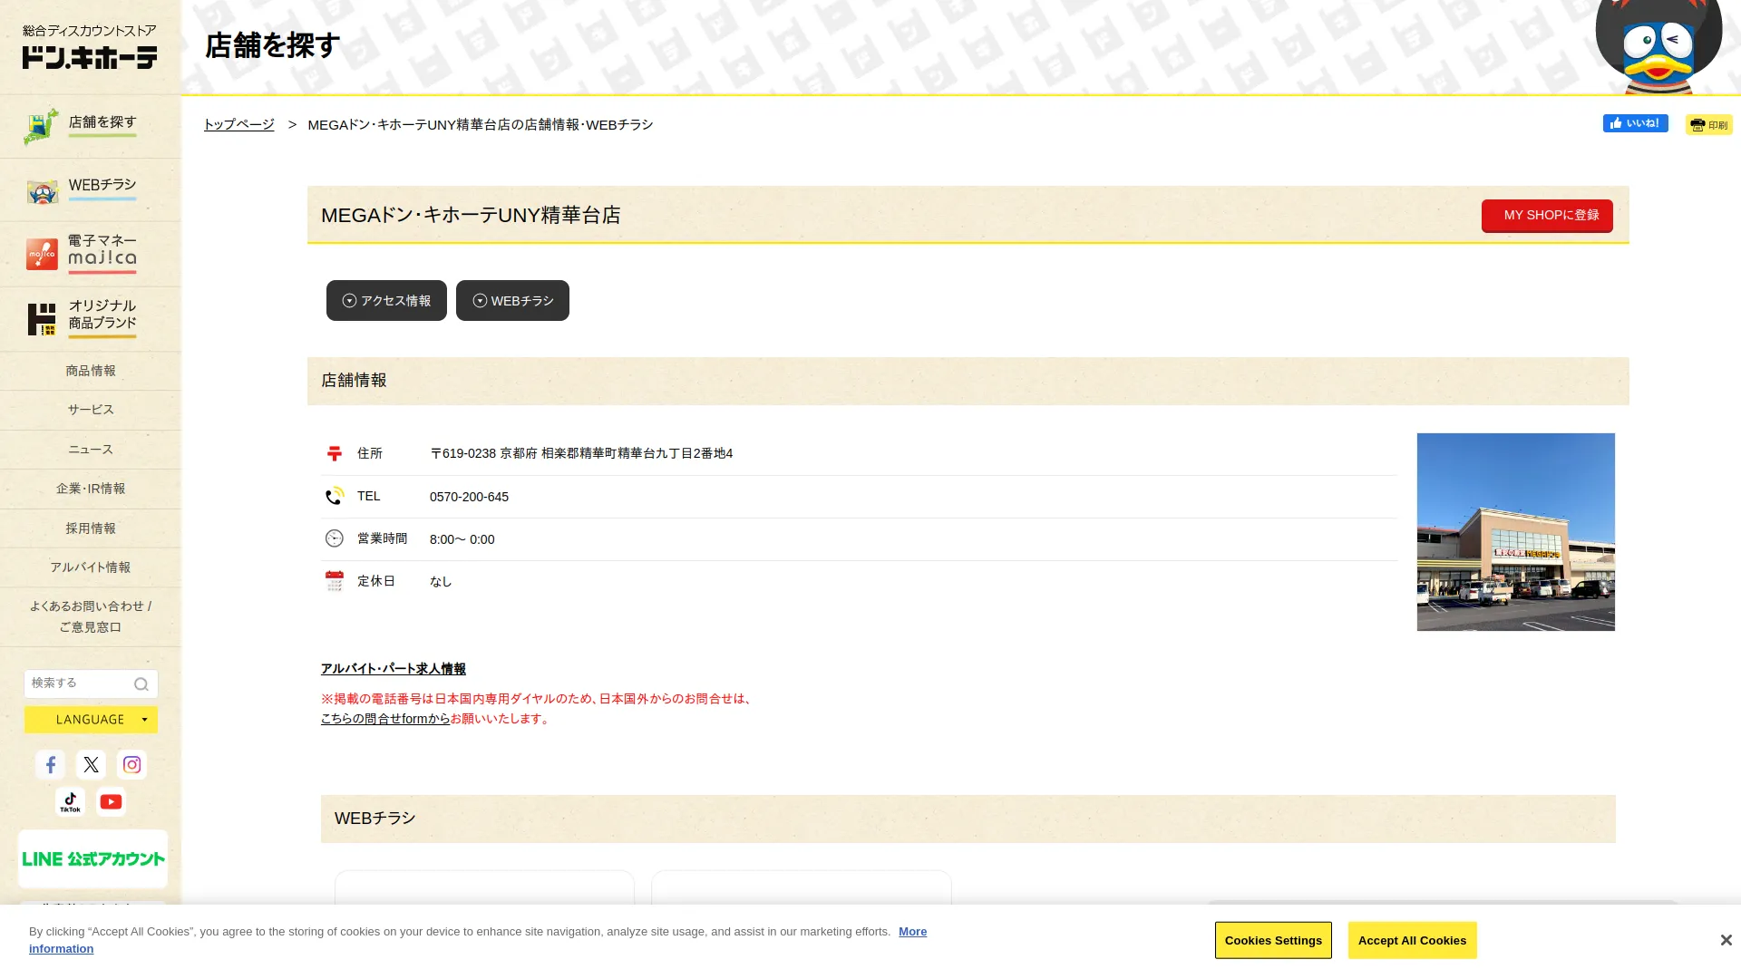Click the 住所 postal mark icon

point(335,453)
